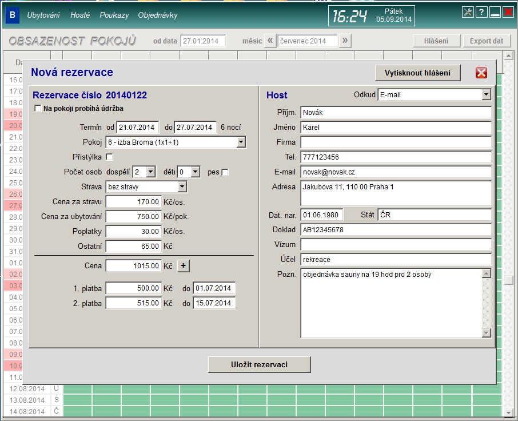Toggle the Přistýlka checkbox
The image size is (518, 421).
pyautogui.click(x=110, y=157)
